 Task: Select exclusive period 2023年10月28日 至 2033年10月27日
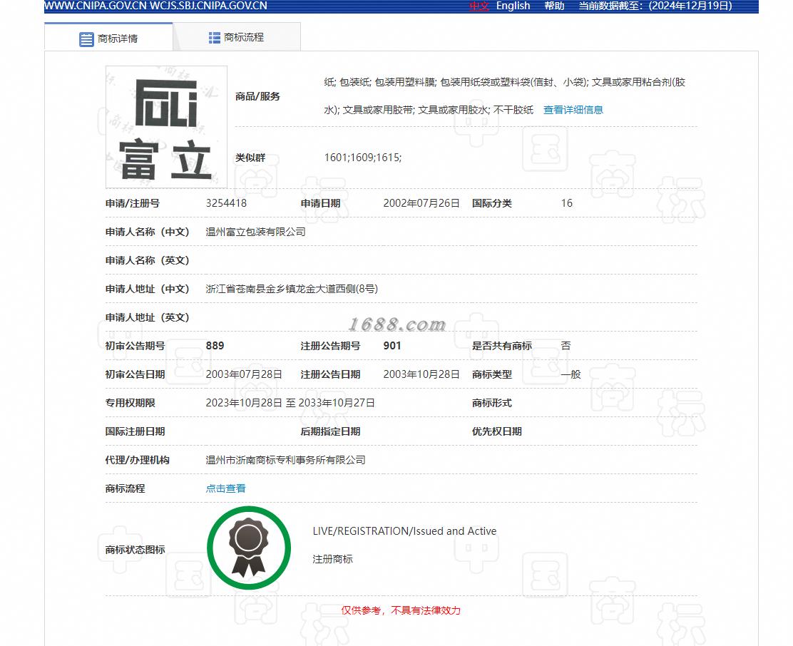(x=290, y=403)
